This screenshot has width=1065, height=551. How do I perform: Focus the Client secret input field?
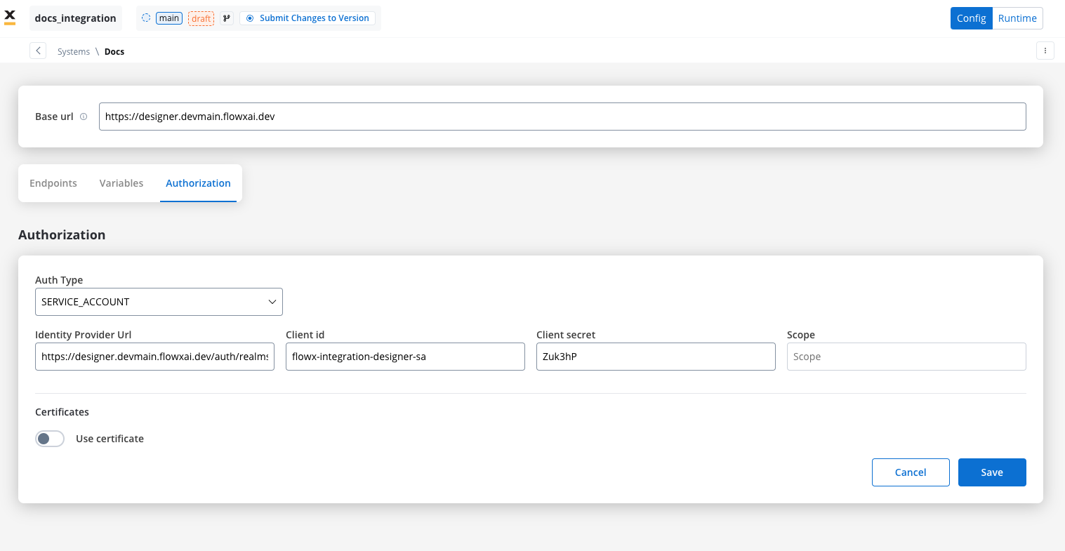click(x=656, y=357)
